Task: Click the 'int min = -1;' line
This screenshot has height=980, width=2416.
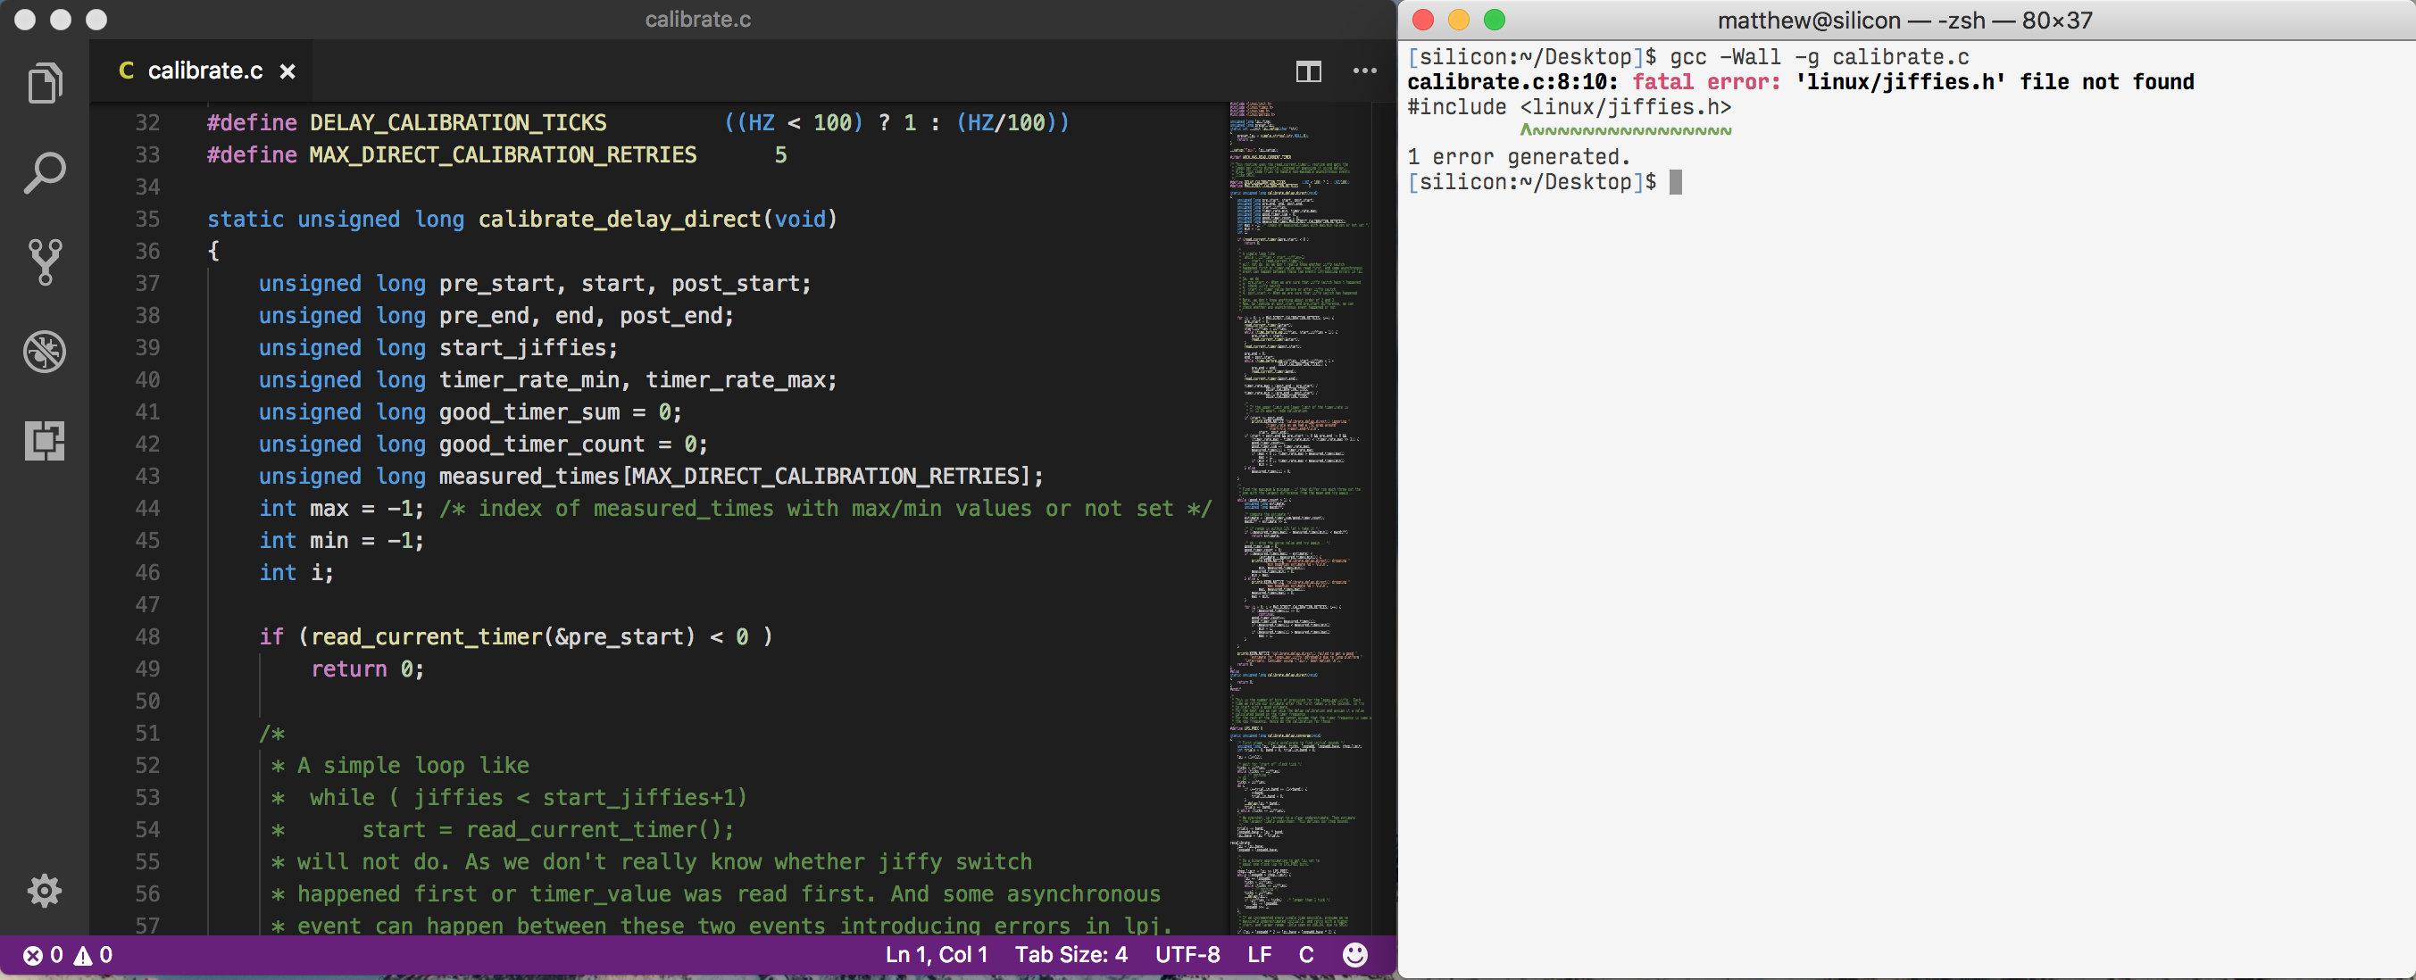Action: pyautogui.click(x=341, y=540)
